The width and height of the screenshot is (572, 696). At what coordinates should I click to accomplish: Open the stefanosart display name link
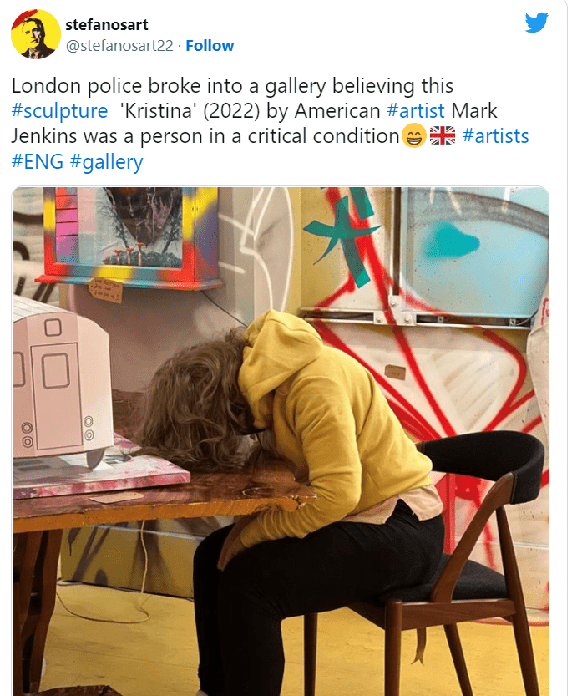[x=107, y=25]
